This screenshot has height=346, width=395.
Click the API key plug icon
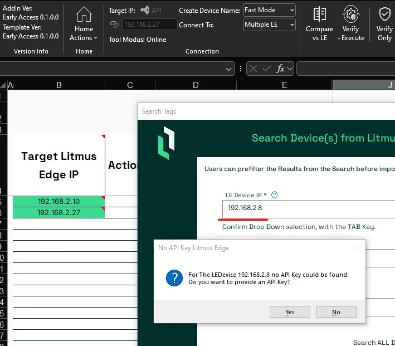[x=145, y=11]
